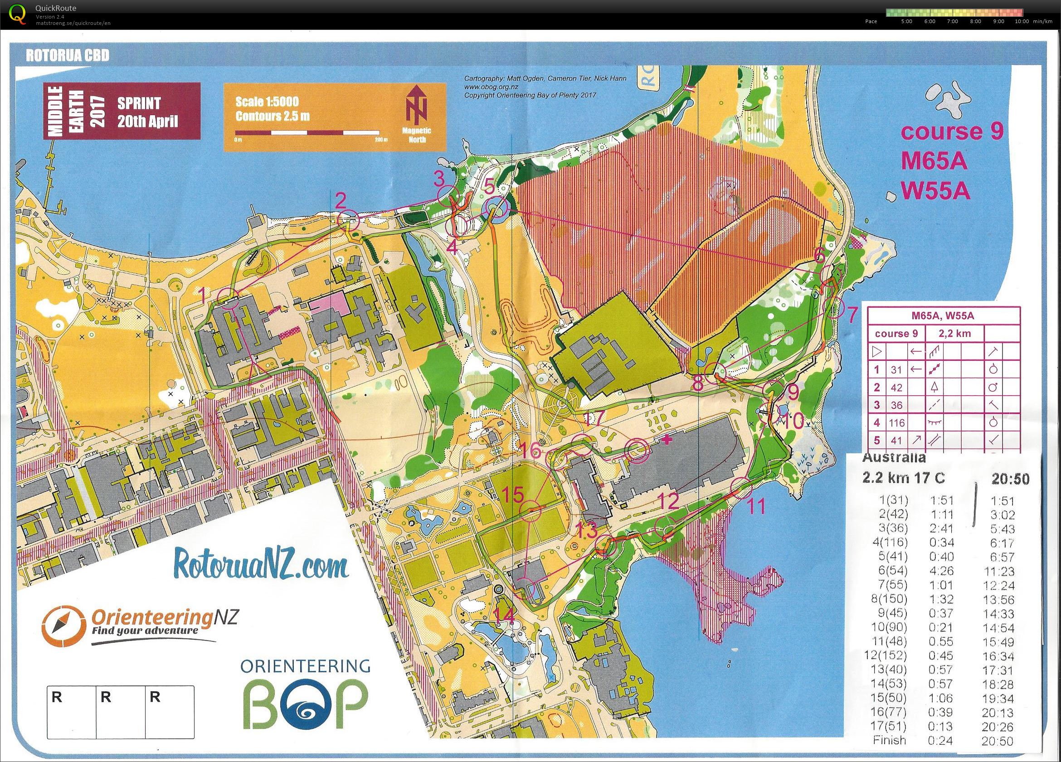This screenshot has height=762, width=1061.
Task: Click the middle R box
Action: (120, 712)
